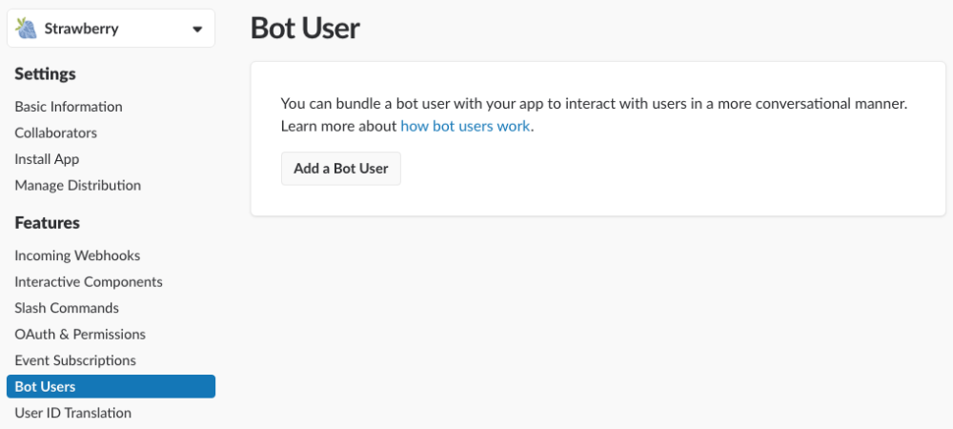The height and width of the screenshot is (429, 953).
Task: Navigate to Incoming Webhooks
Action: tap(77, 255)
